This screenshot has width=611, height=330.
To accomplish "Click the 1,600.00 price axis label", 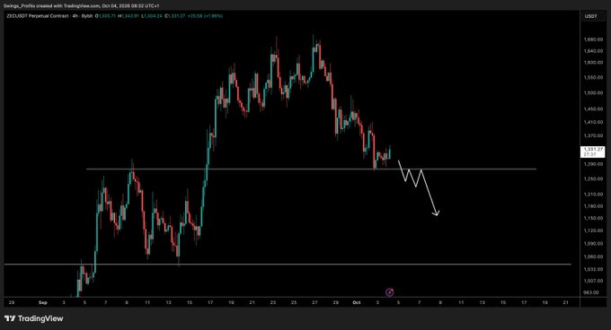I will tap(593, 63).
